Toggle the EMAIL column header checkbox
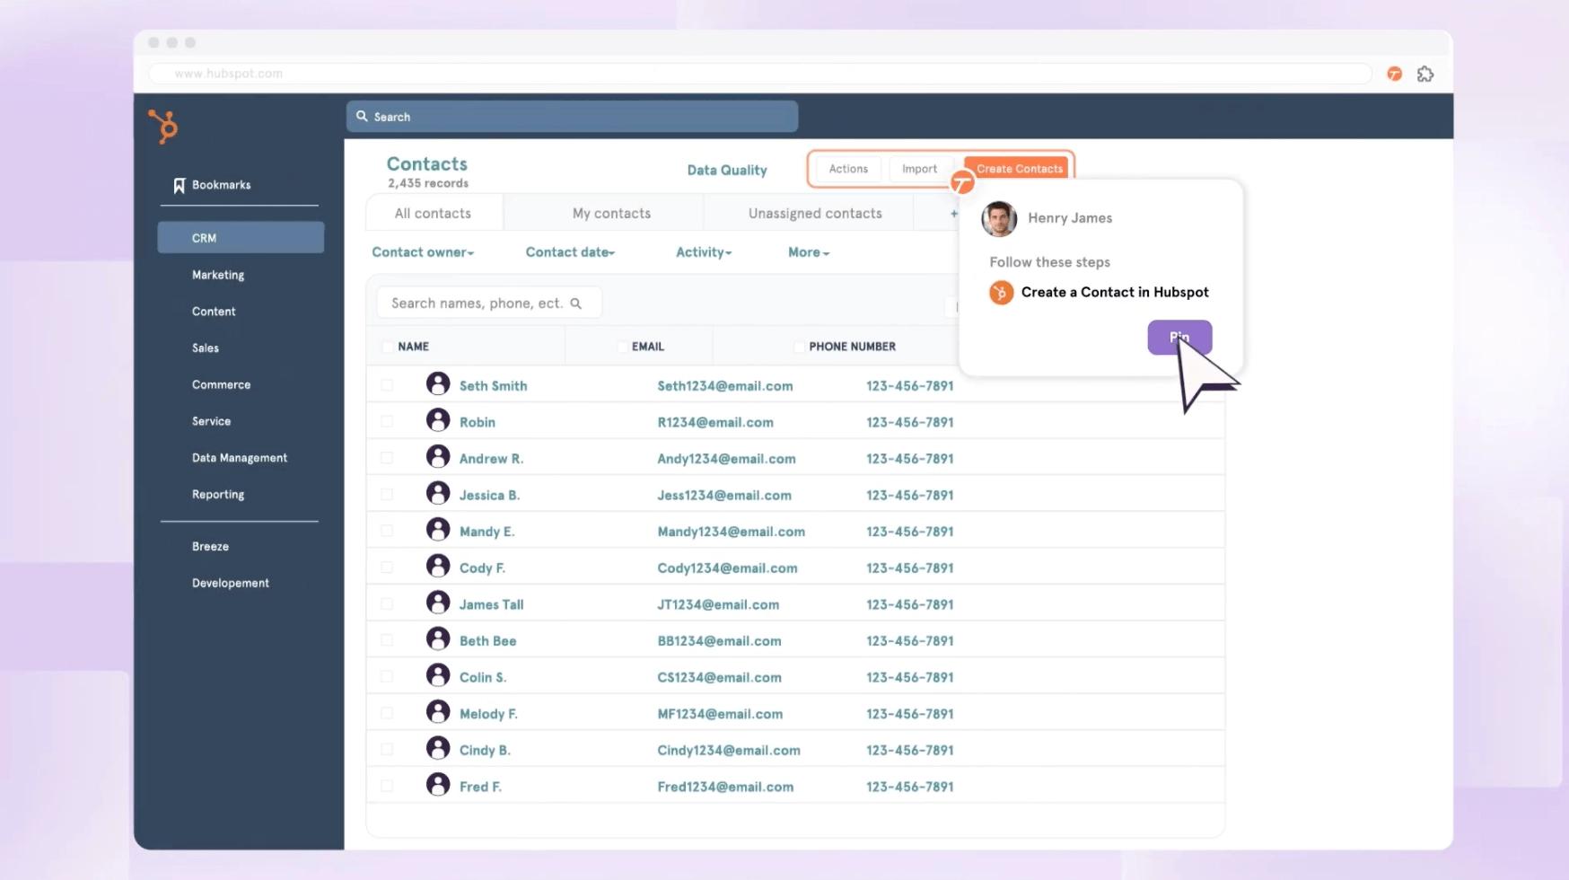 point(622,347)
